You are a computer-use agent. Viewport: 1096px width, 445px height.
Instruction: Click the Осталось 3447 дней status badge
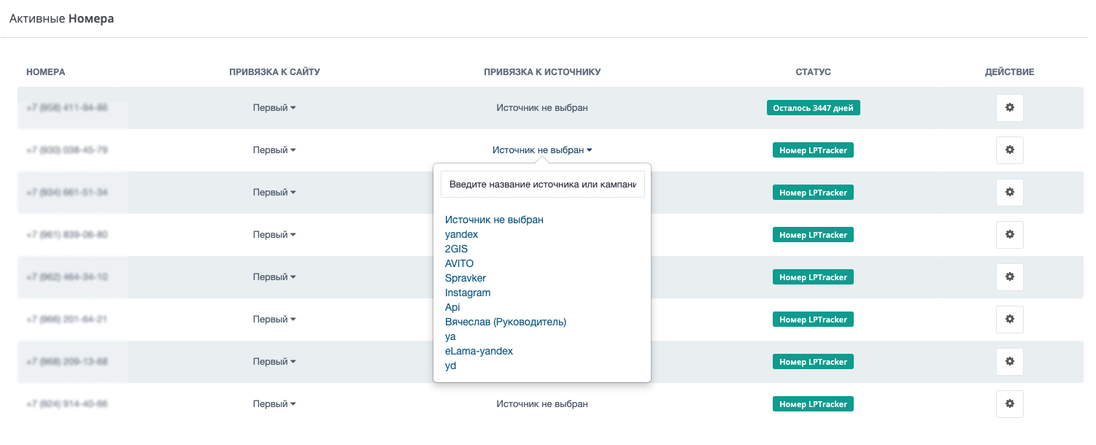814,108
